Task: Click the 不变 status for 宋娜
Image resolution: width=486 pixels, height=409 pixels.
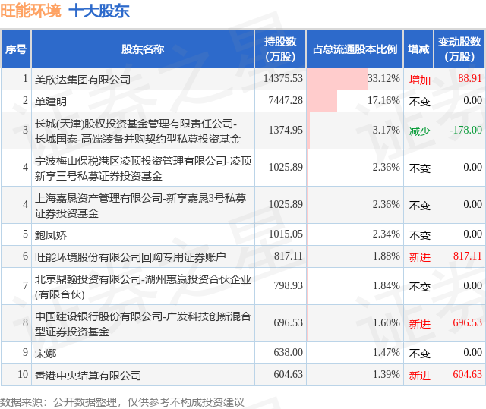Action: 420,354
